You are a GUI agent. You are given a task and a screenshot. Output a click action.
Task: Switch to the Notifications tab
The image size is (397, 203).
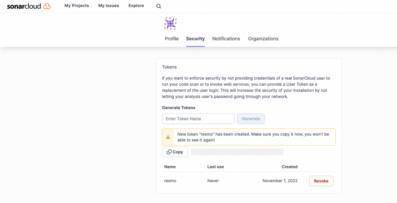(226, 39)
